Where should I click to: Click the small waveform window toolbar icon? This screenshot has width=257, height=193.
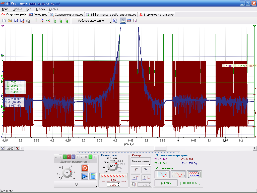(129, 21)
